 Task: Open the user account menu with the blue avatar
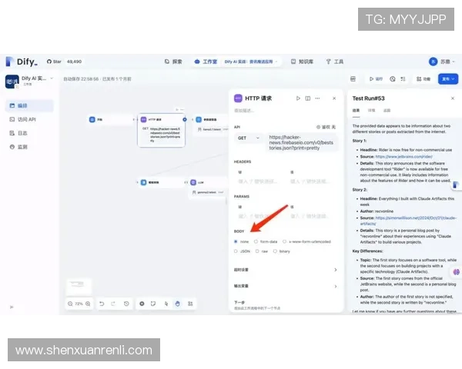click(x=442, y=61)
